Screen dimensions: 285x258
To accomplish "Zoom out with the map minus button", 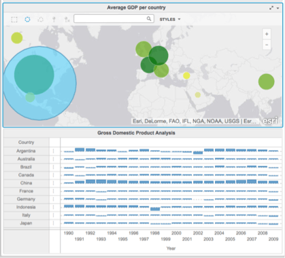I will click(267, 45).
